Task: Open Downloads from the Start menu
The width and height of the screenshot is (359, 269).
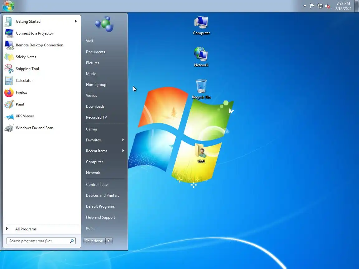Action: pyautogui.click(x=95, y=106)
